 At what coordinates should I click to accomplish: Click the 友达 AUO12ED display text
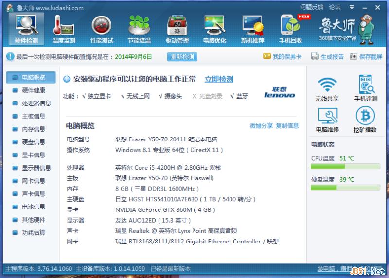coord(153,221)
